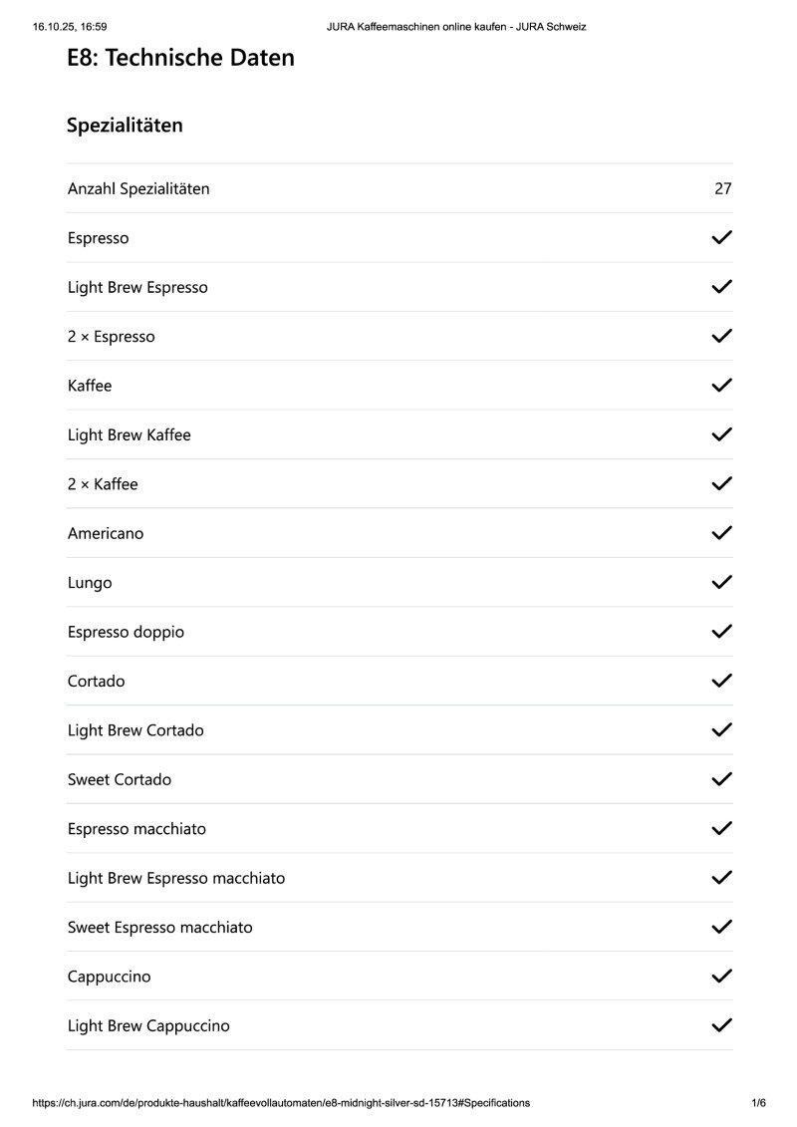Screen dimensions: 797x1127
Task: Click the Cortado specialty label
Action: coord(97,682)
